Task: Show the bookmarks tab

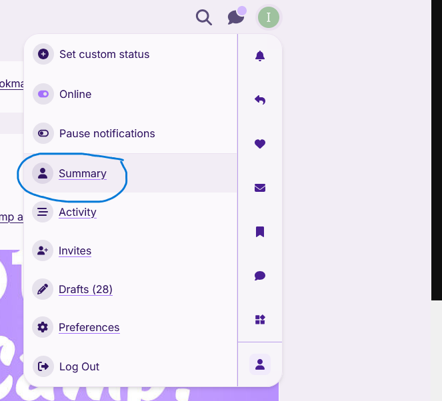Action: pyautogui.click(x=260, y=232)
